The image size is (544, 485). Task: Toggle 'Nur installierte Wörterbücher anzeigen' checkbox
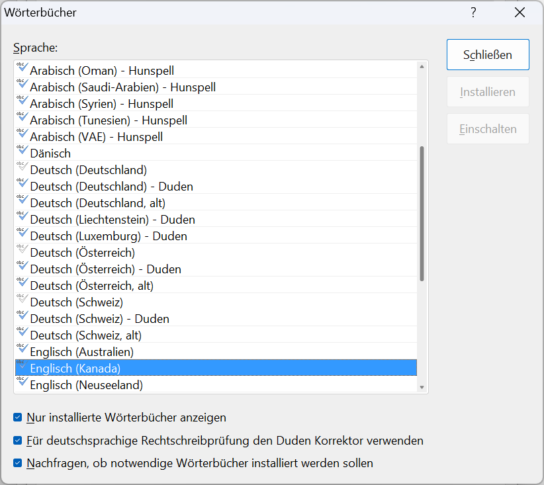(18, 418)
